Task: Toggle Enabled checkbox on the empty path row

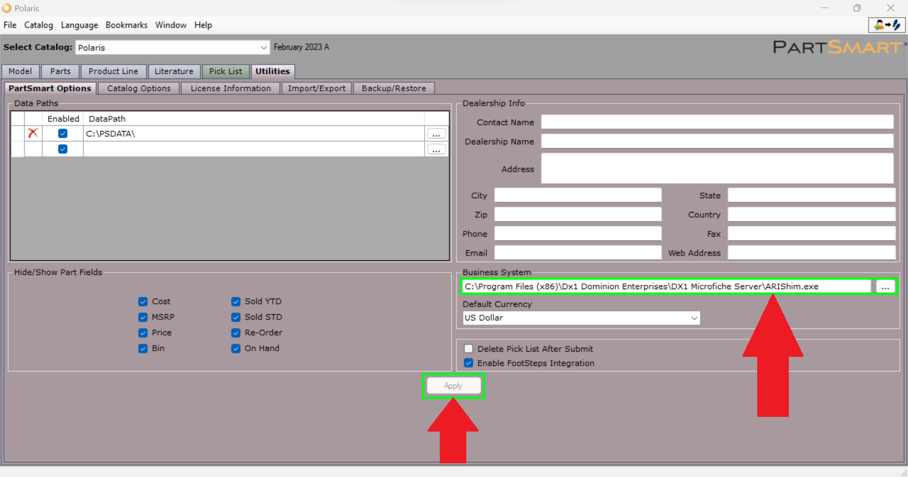Action: click(x=62, y=149)
